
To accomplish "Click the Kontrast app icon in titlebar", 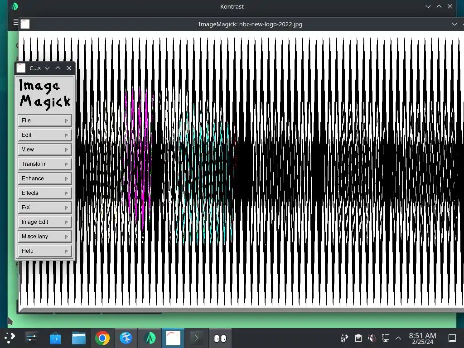I will pos(14,6).
